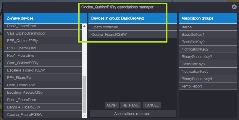Click CANCEL in the associations manager
Viewport: 239px width, 120px height.
[151, 105]
